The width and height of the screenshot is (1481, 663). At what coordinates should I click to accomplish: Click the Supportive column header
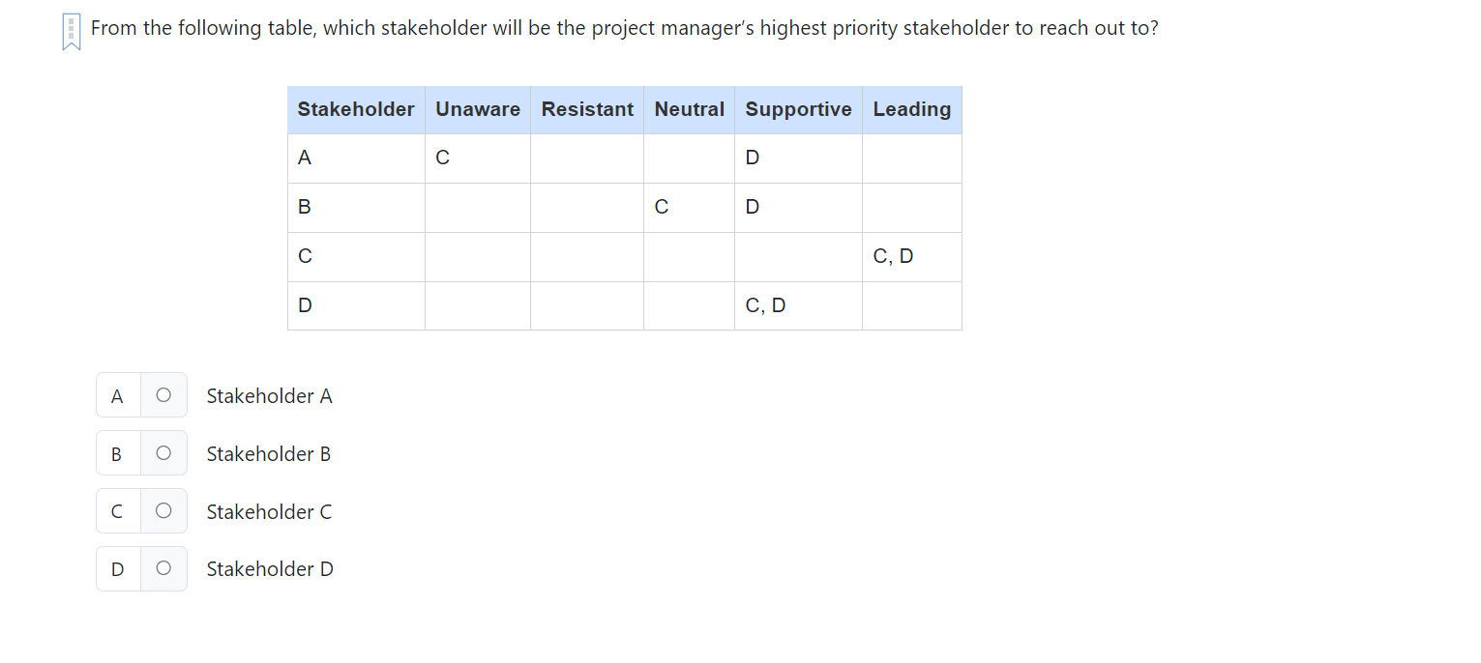tap(797, 109)
